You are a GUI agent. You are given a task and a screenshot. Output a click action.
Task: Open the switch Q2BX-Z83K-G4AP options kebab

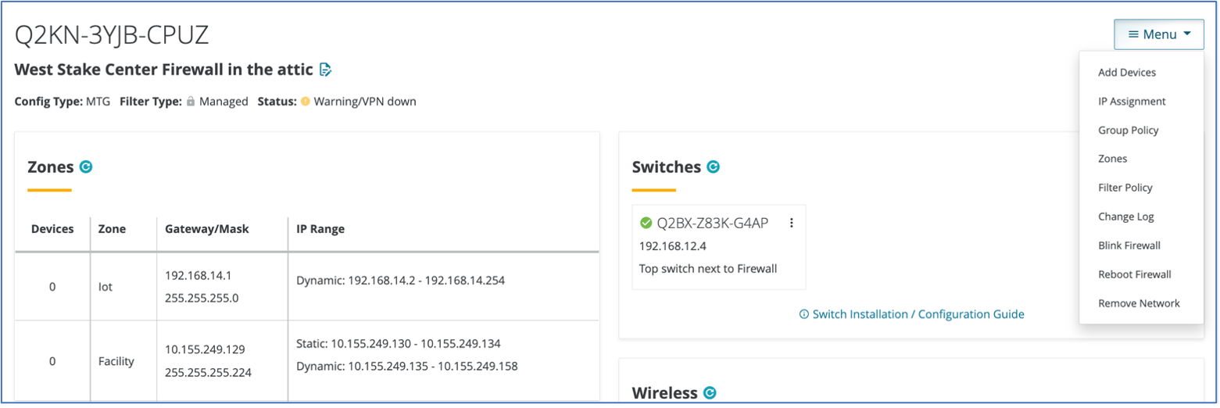click(x=792, y=223)
